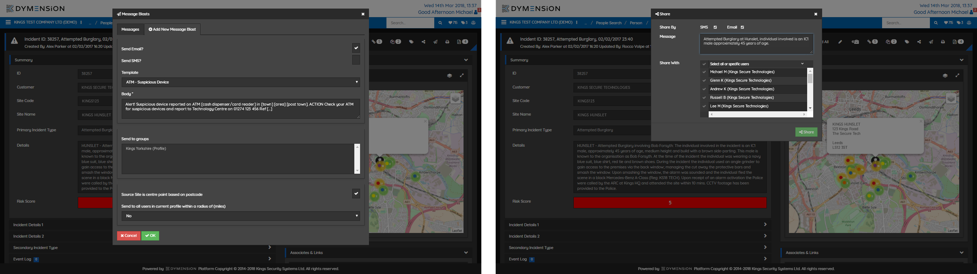Click the scales icon in Share screen header
The width and height of the screenshot is (977, 274).
tap(969, 23)
